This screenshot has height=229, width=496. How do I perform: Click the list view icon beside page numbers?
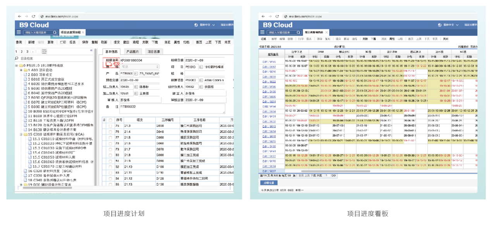[x=44, y=52]
